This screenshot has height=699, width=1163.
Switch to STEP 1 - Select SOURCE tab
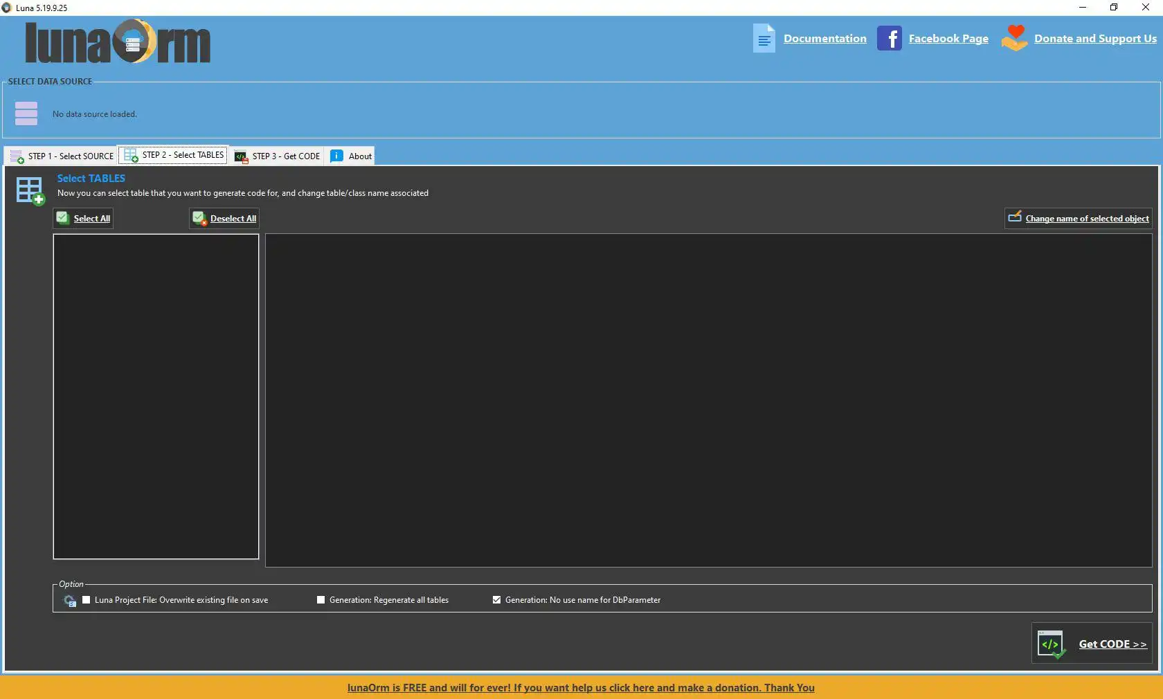click(x=61, y=156)
